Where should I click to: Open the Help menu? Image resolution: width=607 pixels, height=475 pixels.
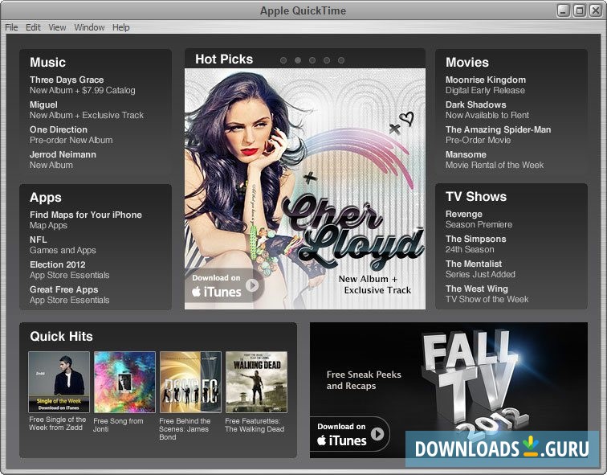[x=120, y=27]
